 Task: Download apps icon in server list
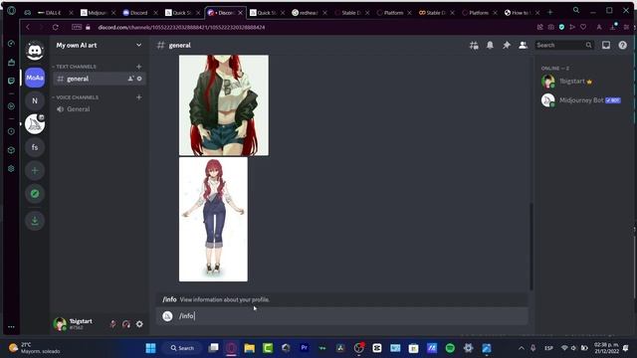(35, 221)
